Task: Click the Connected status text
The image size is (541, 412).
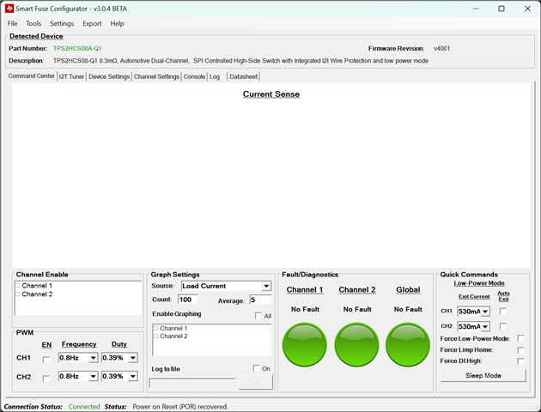Action: click(x=84, y=407)
